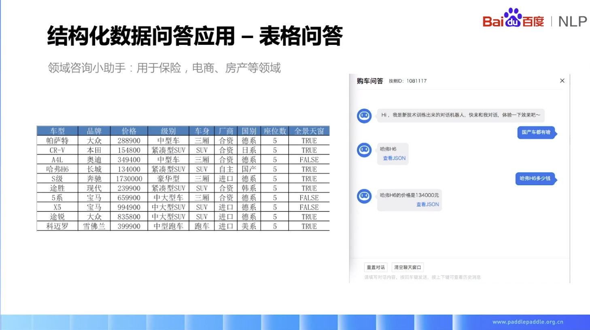Viewport: 590px width, 330px height.
Task: Click the 豪华型 level cell
Action: click(x=168, y=179)
